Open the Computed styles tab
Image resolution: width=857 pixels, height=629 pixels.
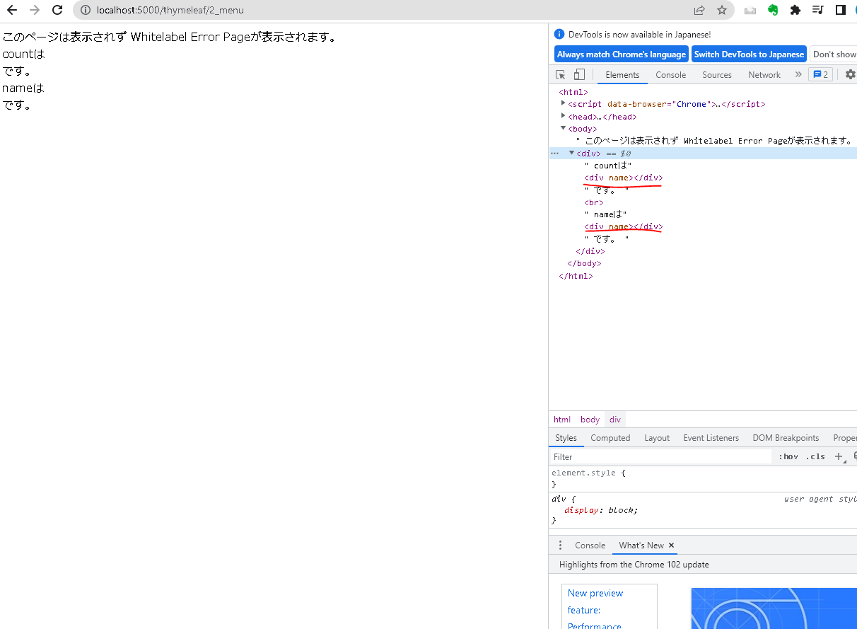pos(610,437)
